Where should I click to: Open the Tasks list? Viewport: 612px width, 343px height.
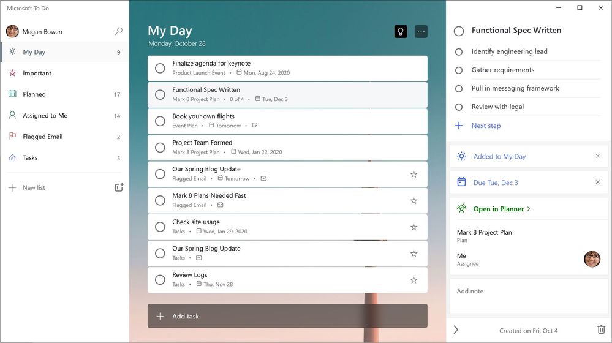coord(65,157)
